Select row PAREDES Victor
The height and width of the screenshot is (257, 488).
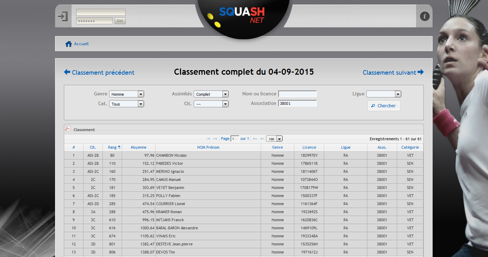point(244,163)
